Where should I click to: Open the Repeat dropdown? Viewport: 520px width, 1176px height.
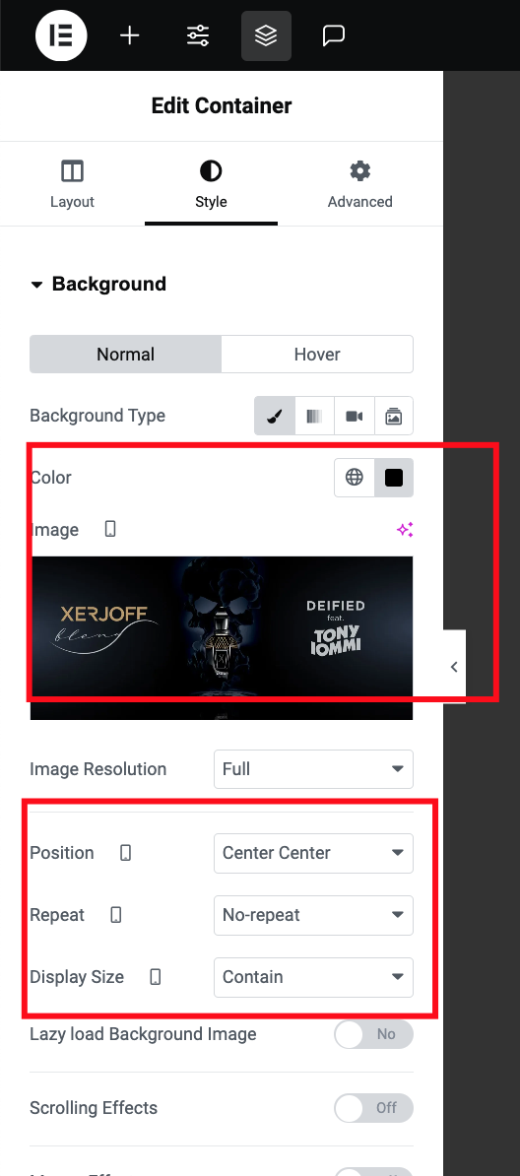coord(313,915)
